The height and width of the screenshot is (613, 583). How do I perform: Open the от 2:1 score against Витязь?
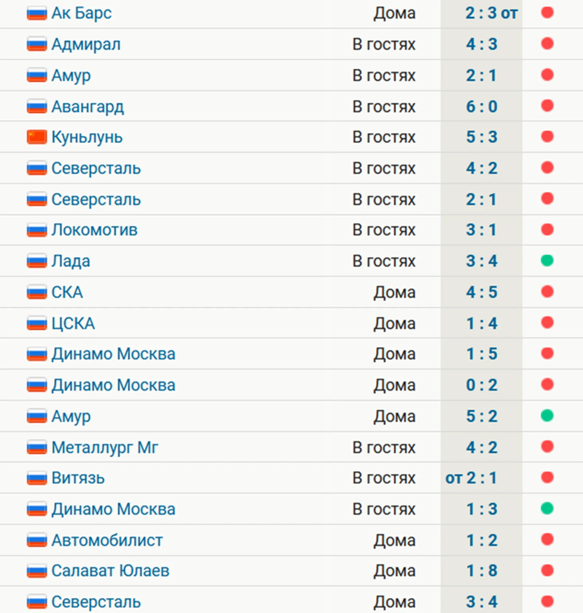[x=471, y=478]
